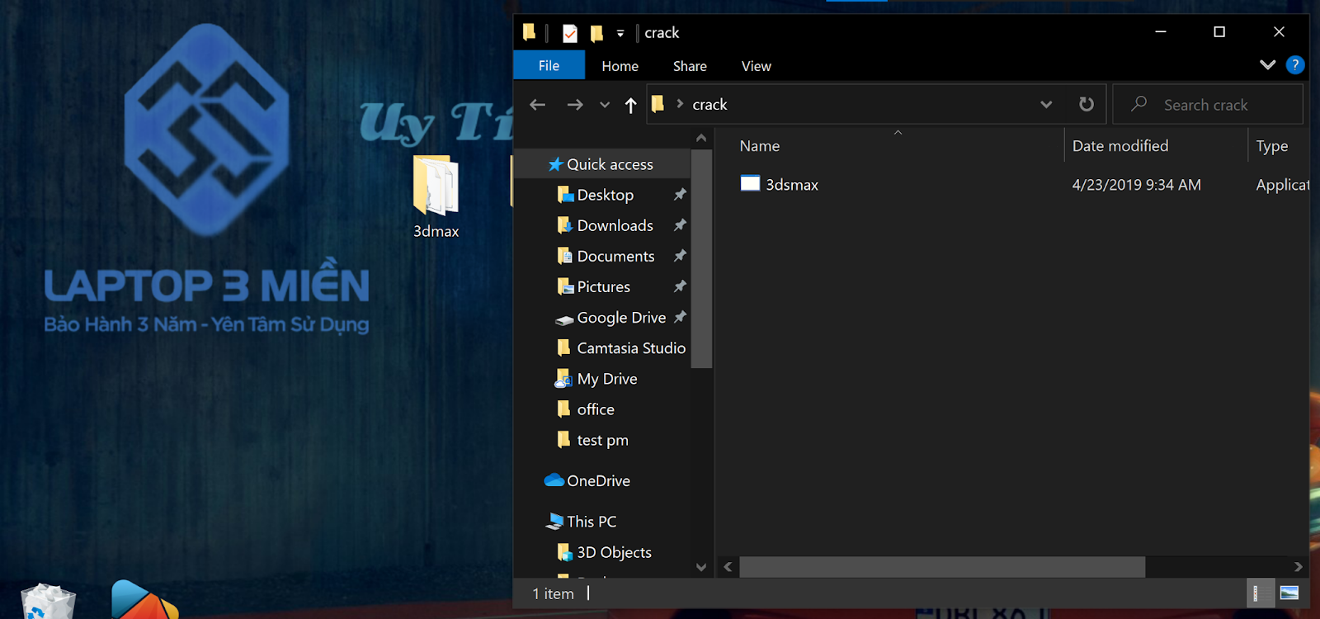Open the recent locations dropdown
This screenshot has width=1320, height=619.
point(605,105)
